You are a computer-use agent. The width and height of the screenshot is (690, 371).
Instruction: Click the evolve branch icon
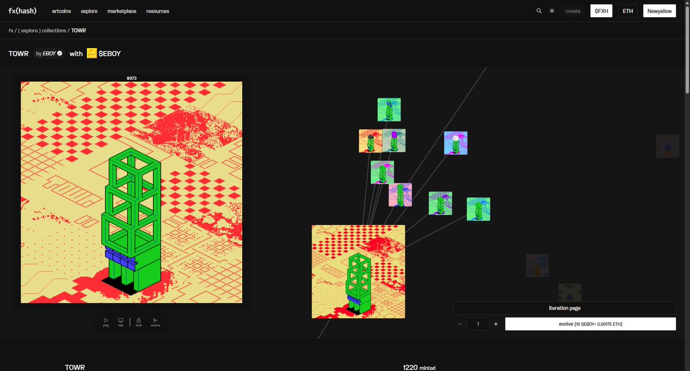tap(155, 322)
